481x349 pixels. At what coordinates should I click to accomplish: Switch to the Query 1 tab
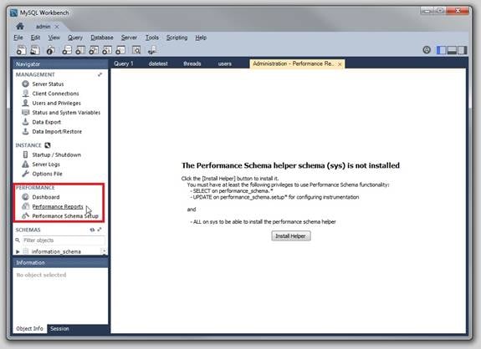pyautogui.click(x=124, y=63)
